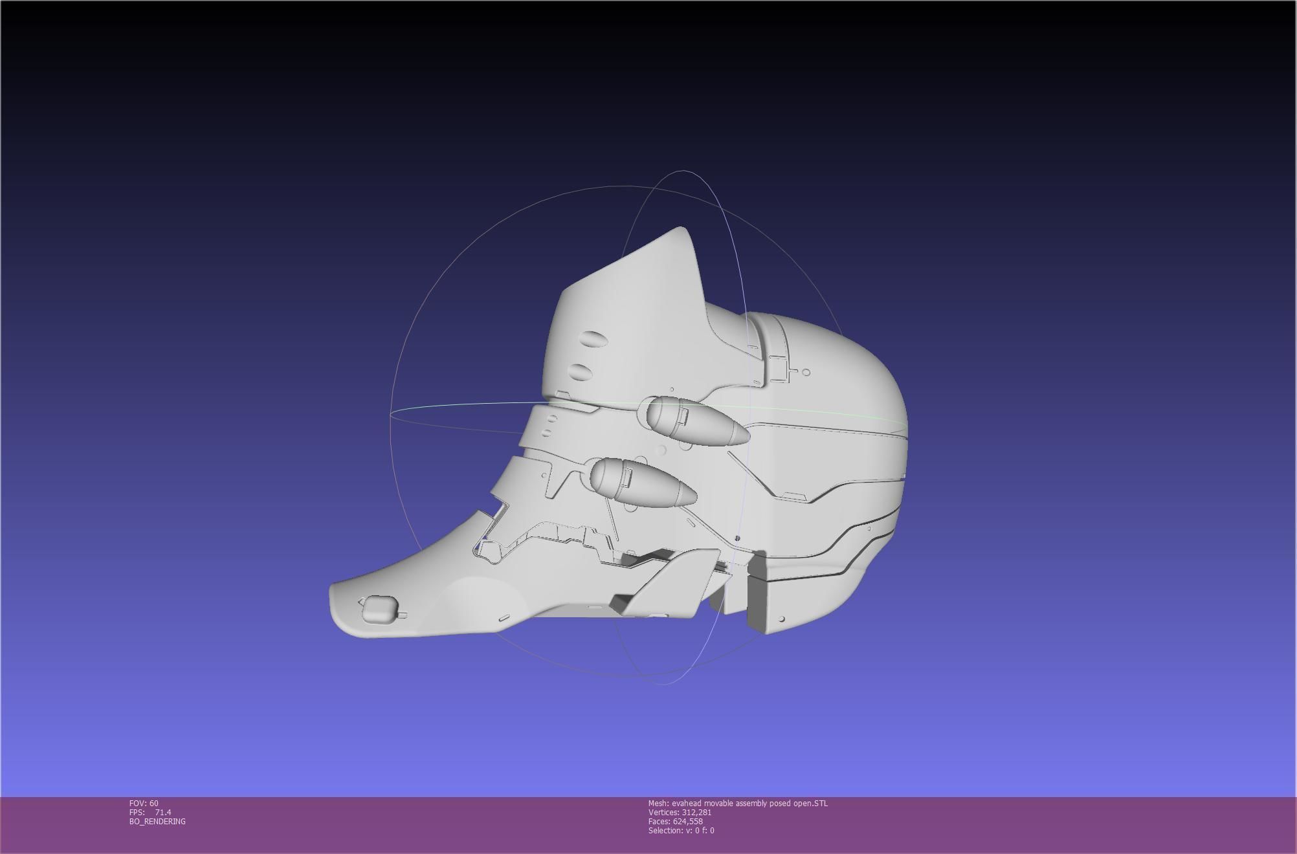Click the Selection: v: 0 f: 0 text
This screenshot has width=1297, height=854.
[681, 830]
